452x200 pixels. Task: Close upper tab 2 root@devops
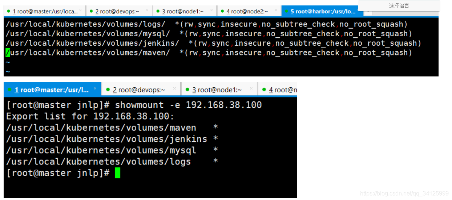tap(147, 11)
